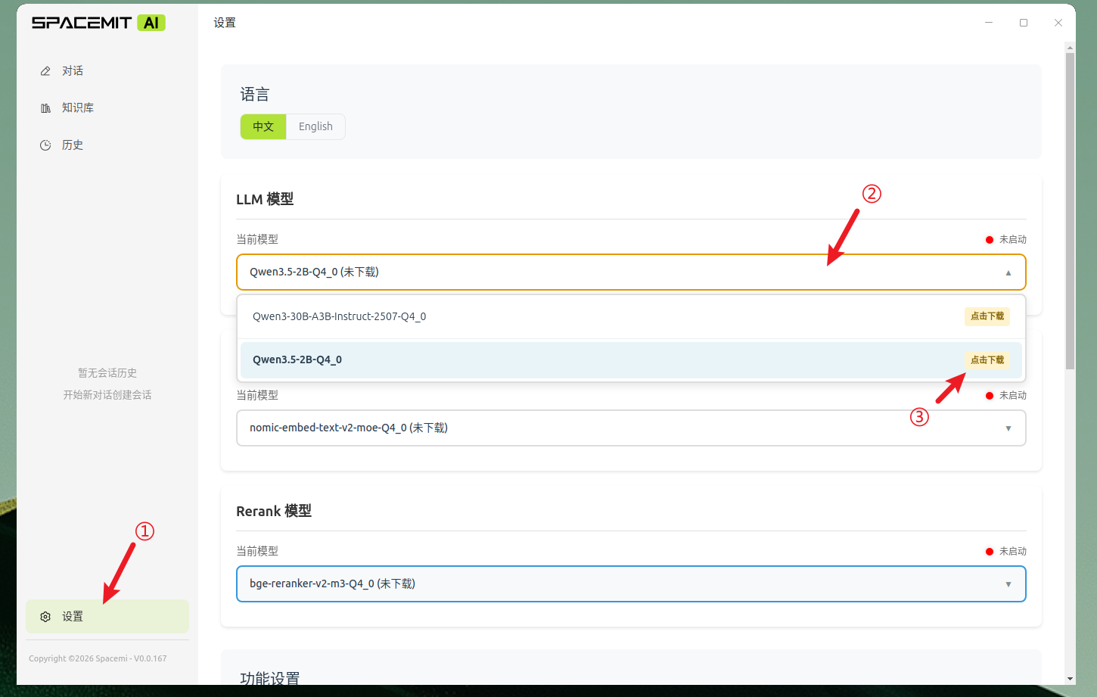Click the 开始新对话创建会话 hint text
This screenshot has height=697, width=1097.
(107, 395)
